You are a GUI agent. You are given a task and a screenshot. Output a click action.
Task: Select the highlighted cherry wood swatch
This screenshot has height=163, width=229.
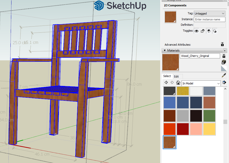click(170, 142)
